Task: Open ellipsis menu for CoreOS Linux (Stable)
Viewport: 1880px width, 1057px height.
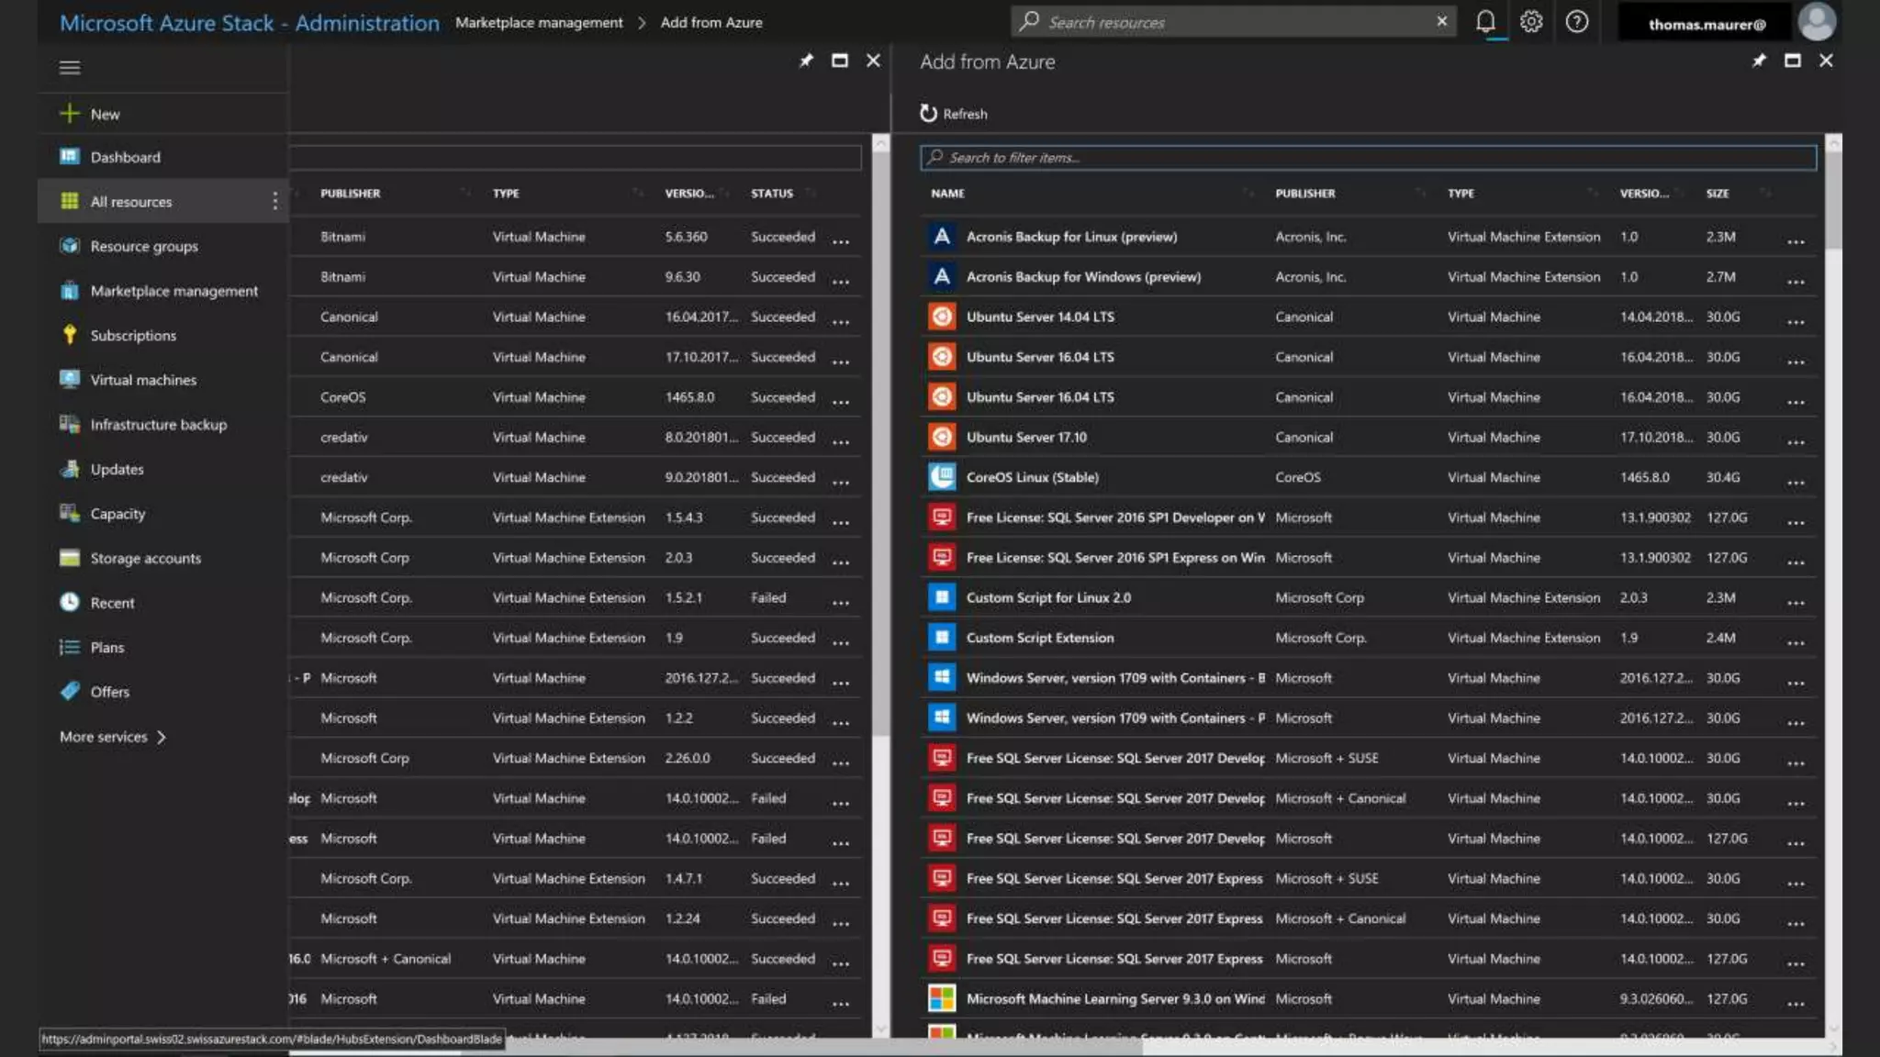Action: [1796, 481]
